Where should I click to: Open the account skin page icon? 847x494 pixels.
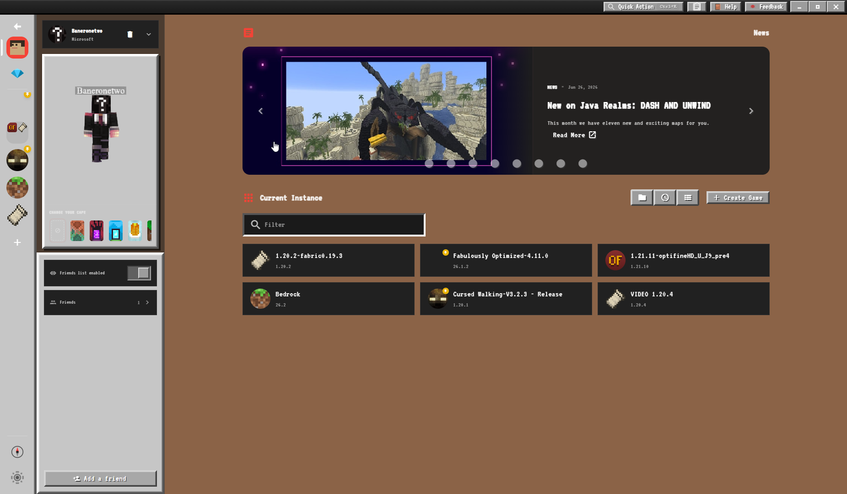(x=17, y=48)
